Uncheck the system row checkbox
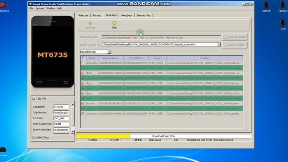The width and height of the screenshot is (288, 162). pyautogui.click(x=83, y=103)
